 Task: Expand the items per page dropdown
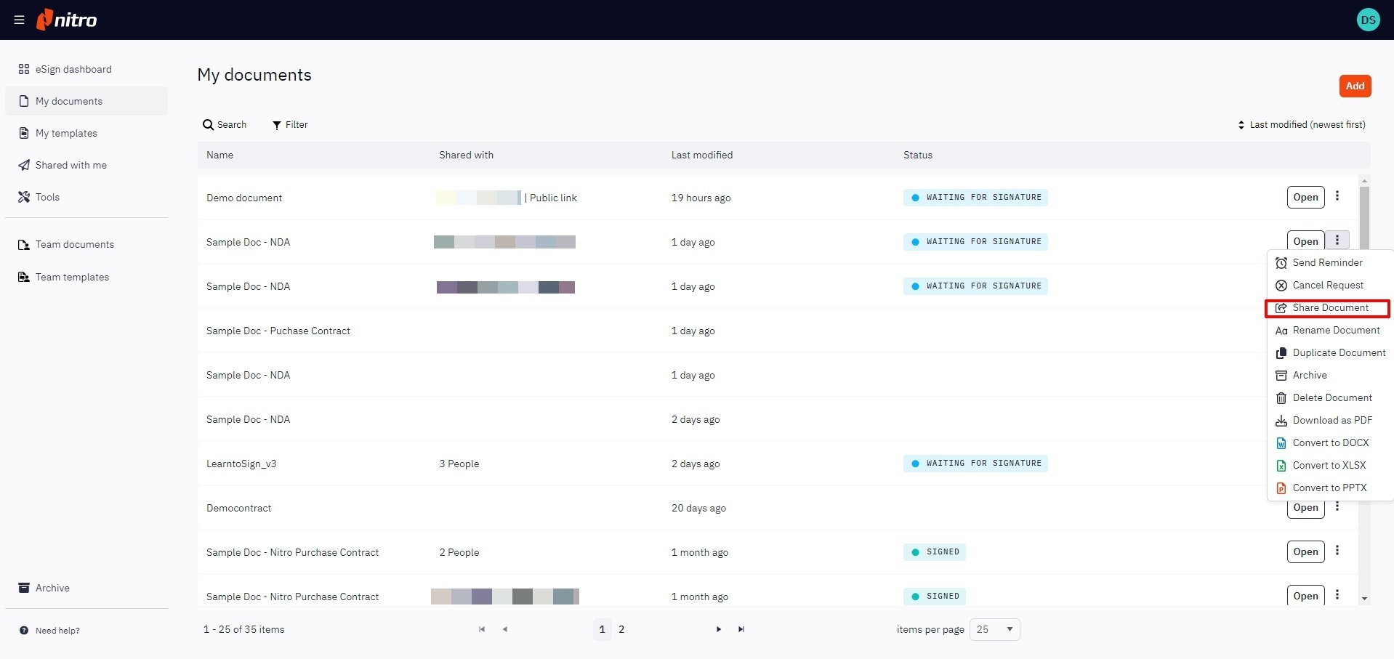994,629
